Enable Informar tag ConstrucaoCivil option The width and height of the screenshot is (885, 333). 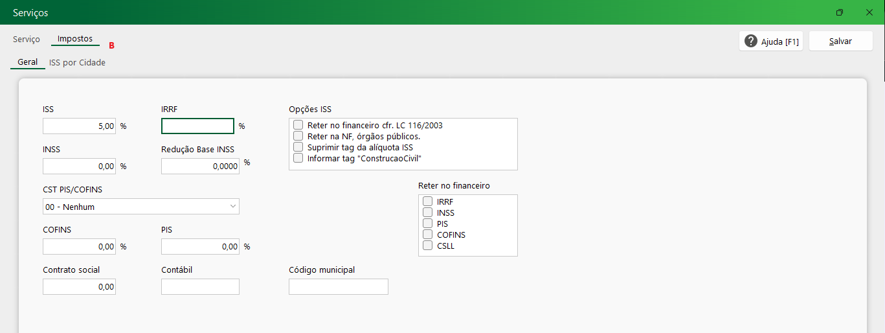point(298,158)
